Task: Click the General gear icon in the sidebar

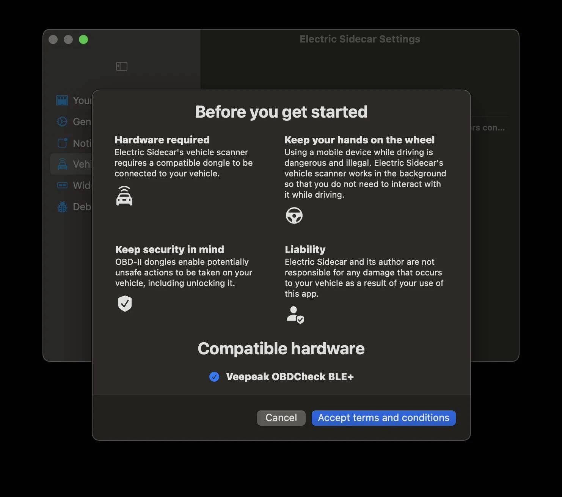Action: click(x=62, y=121)
